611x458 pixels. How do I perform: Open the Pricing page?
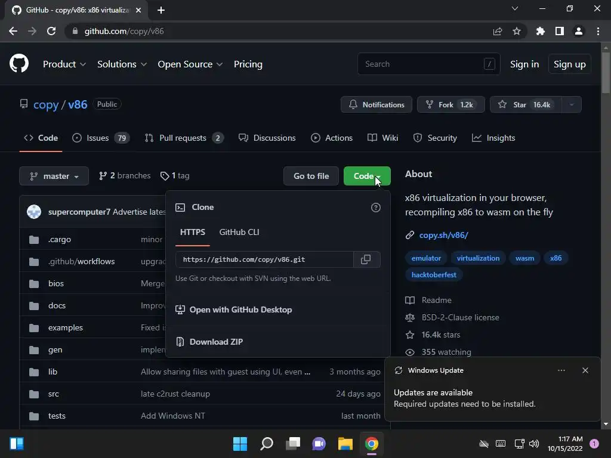(248, 64)
